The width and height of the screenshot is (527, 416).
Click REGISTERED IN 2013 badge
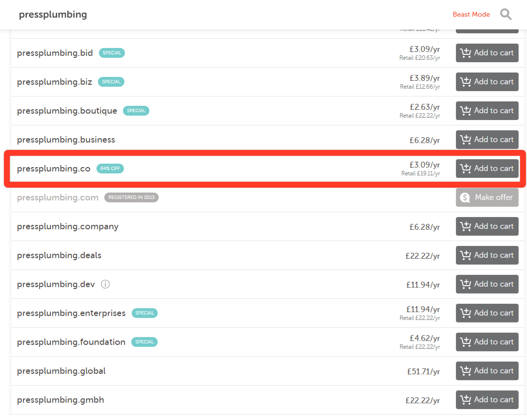[x=131, y=197]
